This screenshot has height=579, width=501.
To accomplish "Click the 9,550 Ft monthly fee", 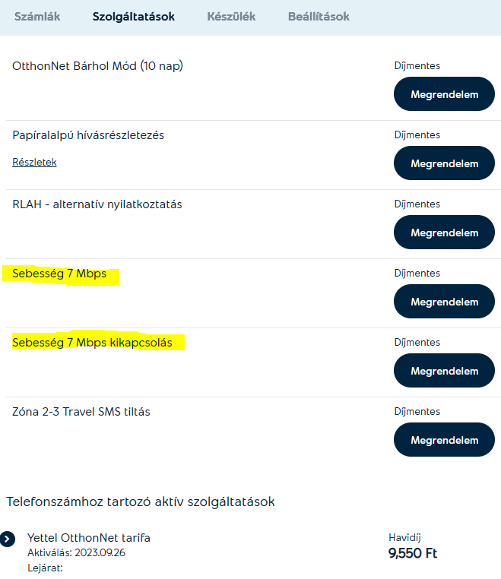I will [413, 553].
